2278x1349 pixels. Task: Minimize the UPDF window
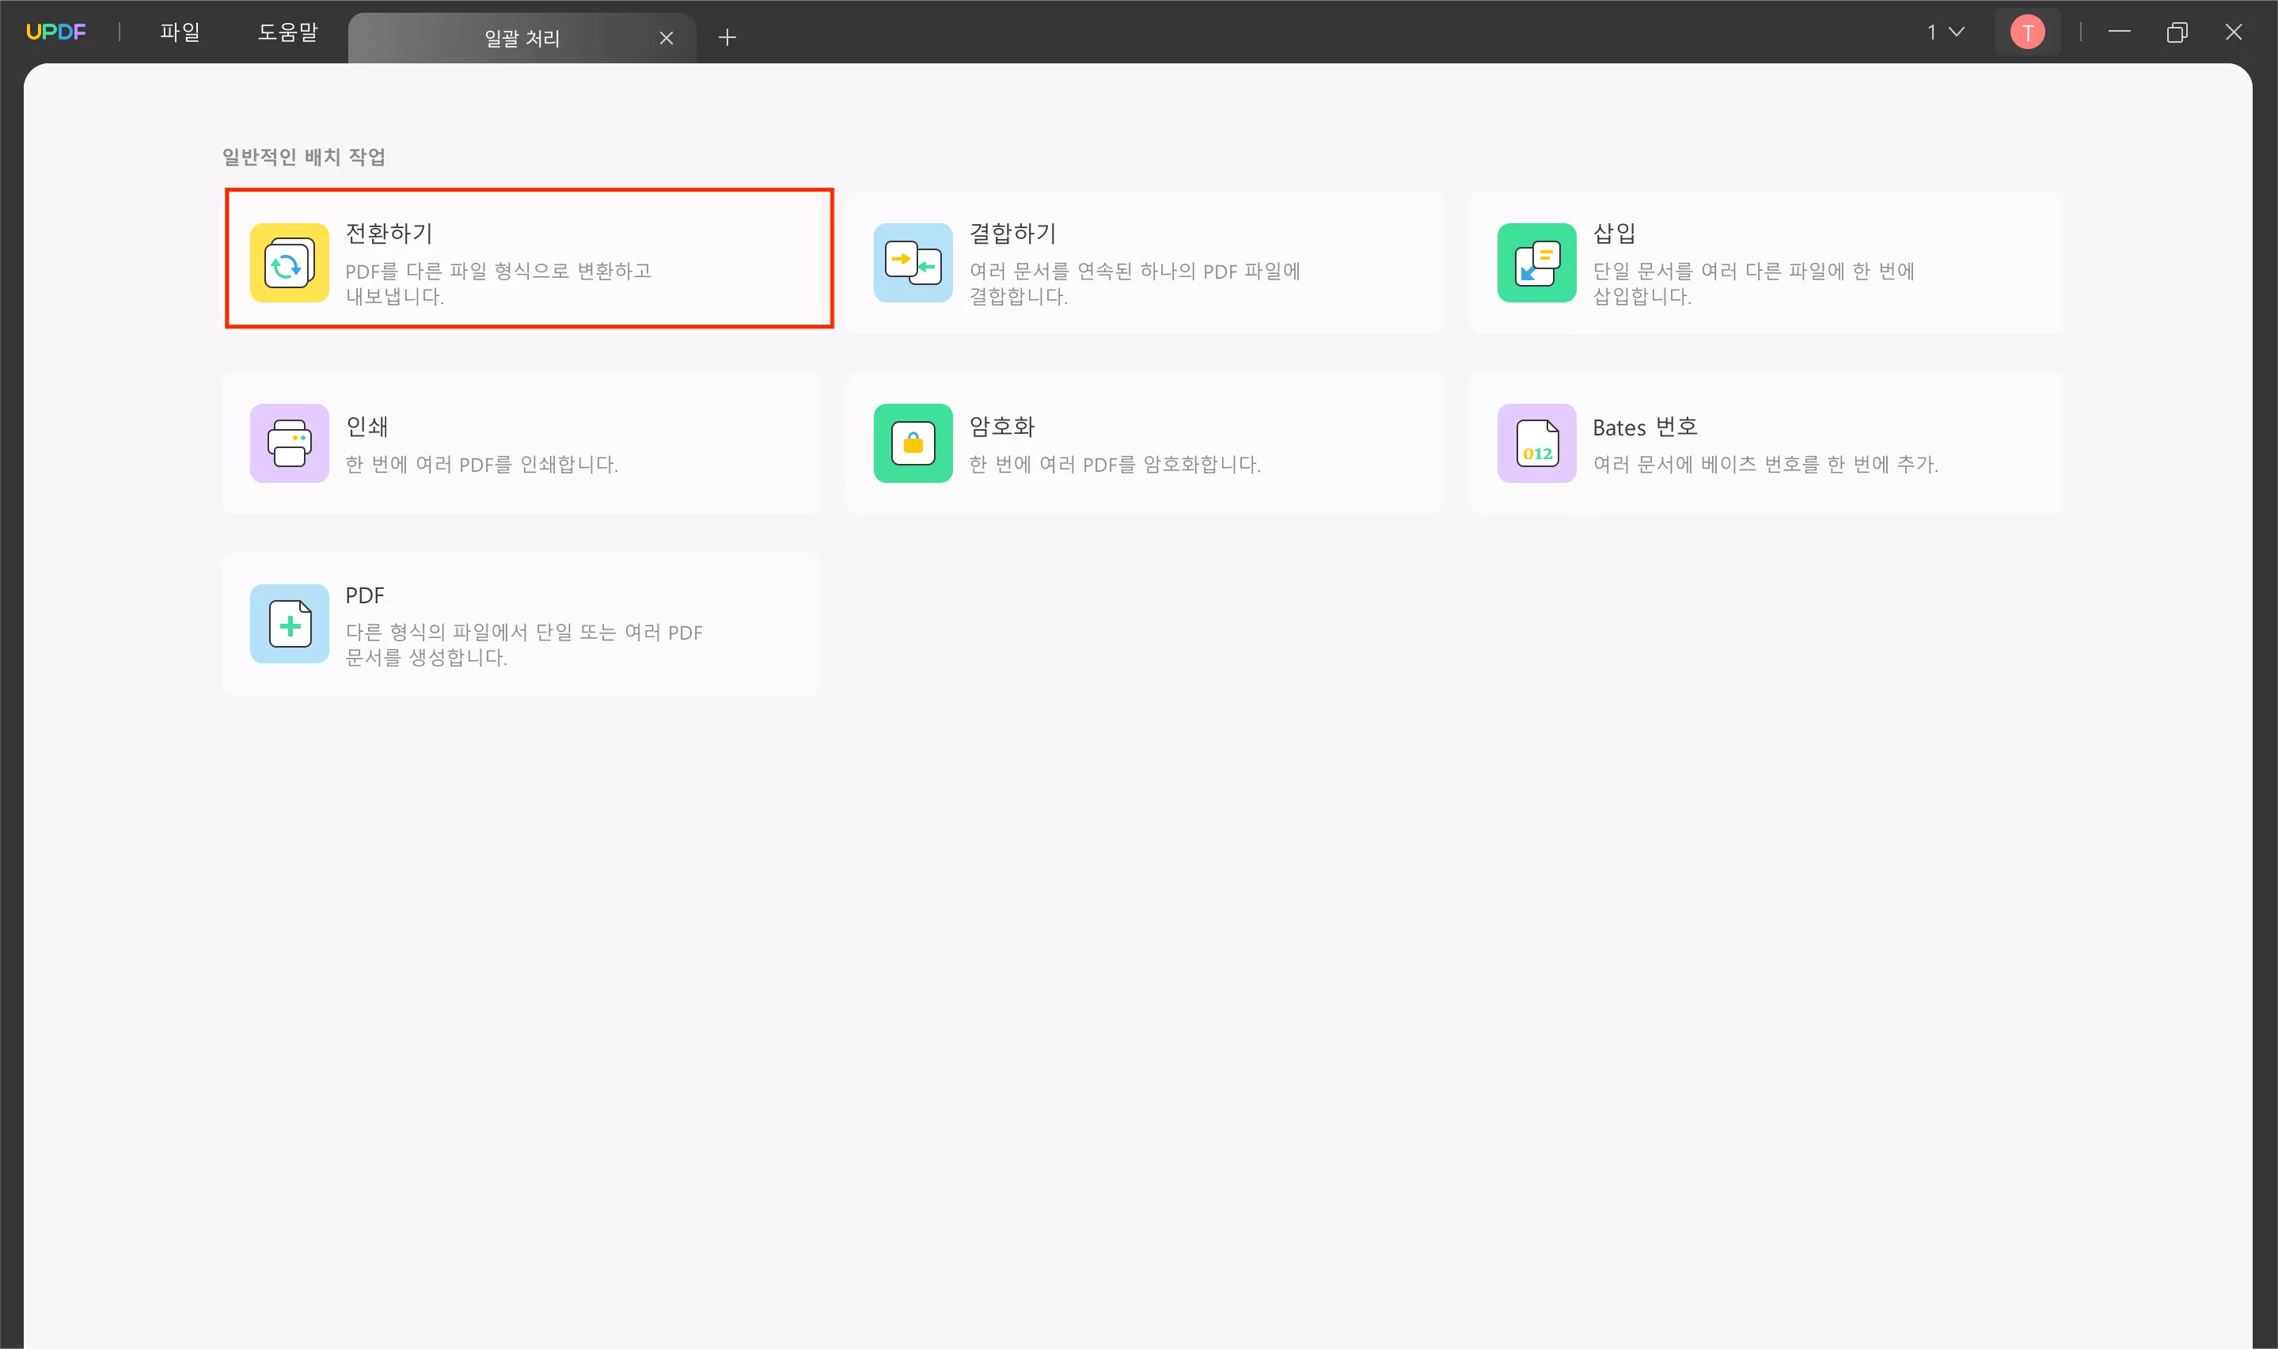(x=2118, y=32)
